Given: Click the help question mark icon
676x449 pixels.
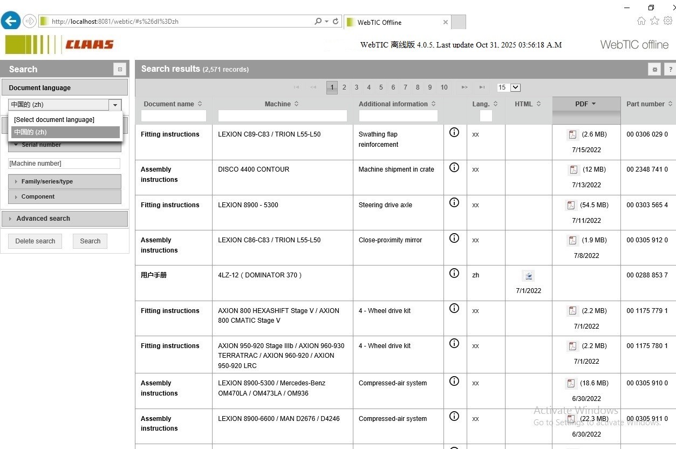Looking at the screenshot, I should click(670, 69).
